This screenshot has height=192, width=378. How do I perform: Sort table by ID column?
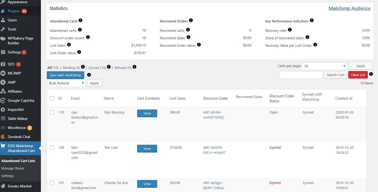click(x=60, y=99)
